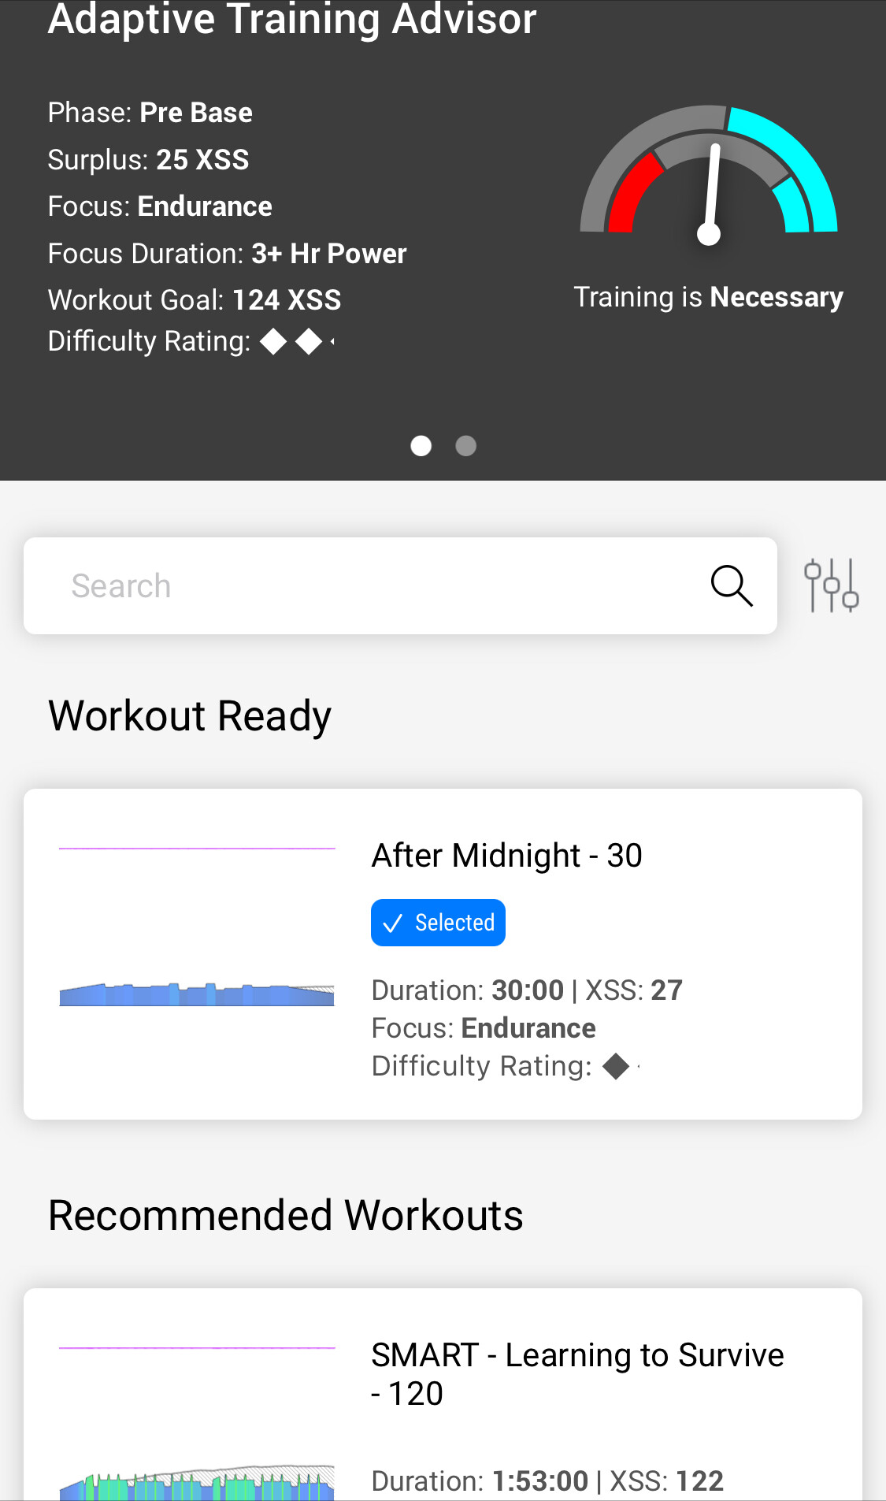Tap Surplus 25 XSS row
886x1501 pixels.
click(x=148, y=160)
